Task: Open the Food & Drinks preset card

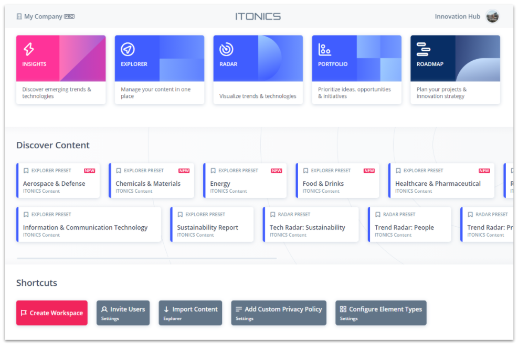Action: (x=337, y=181)
